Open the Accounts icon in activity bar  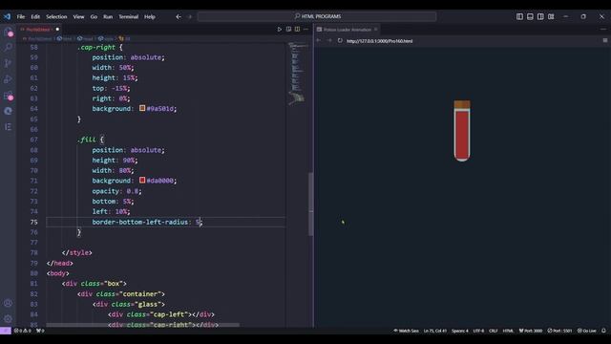(8, 303)
